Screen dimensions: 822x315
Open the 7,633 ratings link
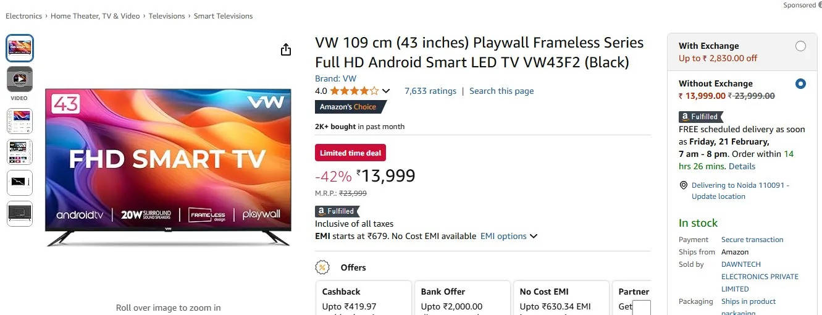(x=430, y=91)
